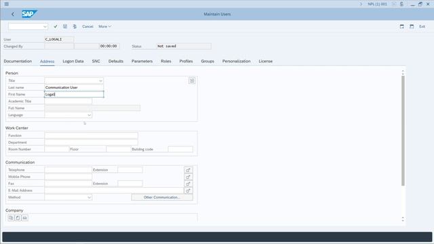This screenshot has height=244, width=434.
Task: Click the Cancel button
Action: coord(87,26)
